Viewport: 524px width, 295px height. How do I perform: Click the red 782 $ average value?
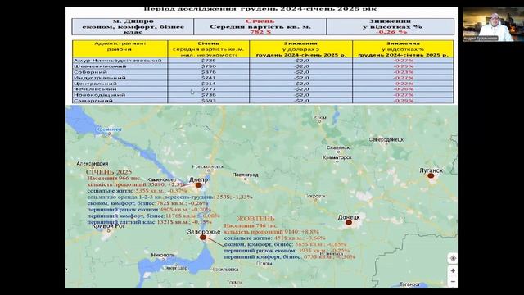point(260,32)
